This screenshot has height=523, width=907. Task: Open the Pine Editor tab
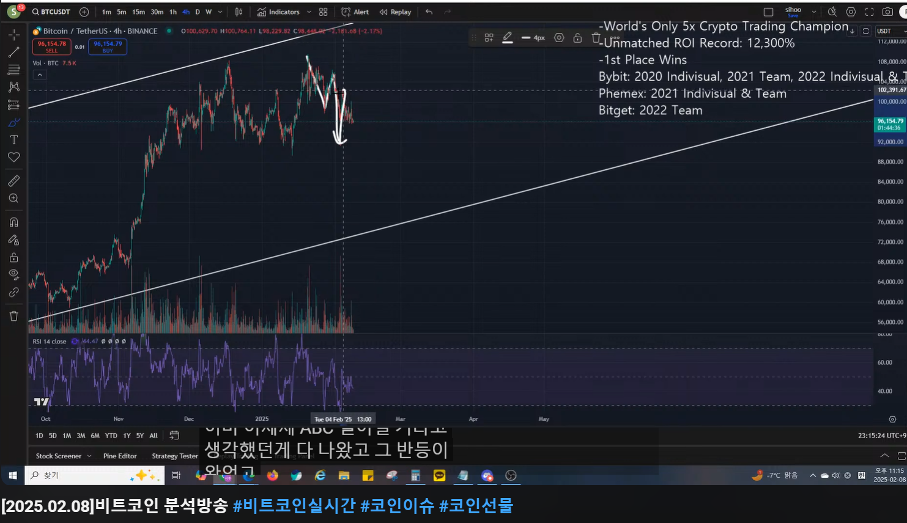120,456
